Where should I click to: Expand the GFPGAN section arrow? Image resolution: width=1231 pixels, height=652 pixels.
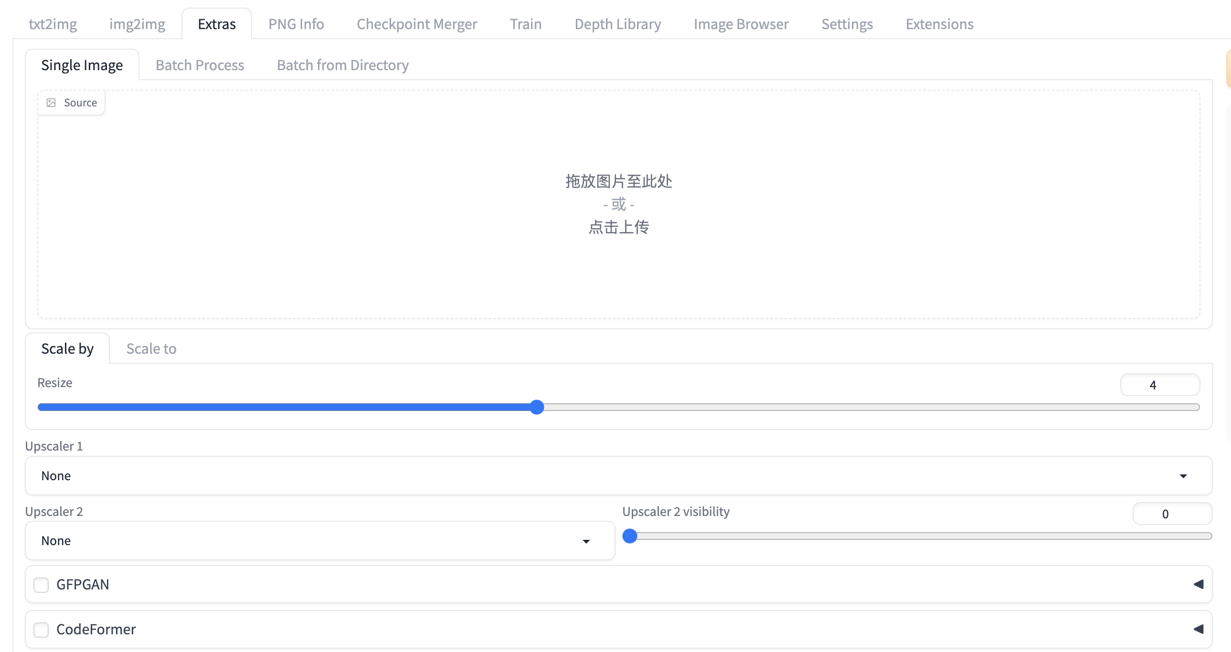pos(1198,584)
